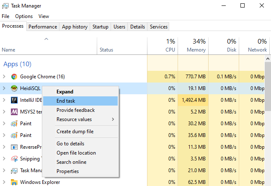Expand the Google Chrome (16) process group
The height and width of the screenshot is (186, 271).
coord(4,76)
